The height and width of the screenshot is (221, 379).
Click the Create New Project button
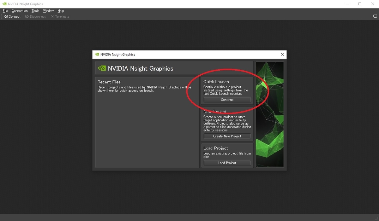(x=227, y=136)
